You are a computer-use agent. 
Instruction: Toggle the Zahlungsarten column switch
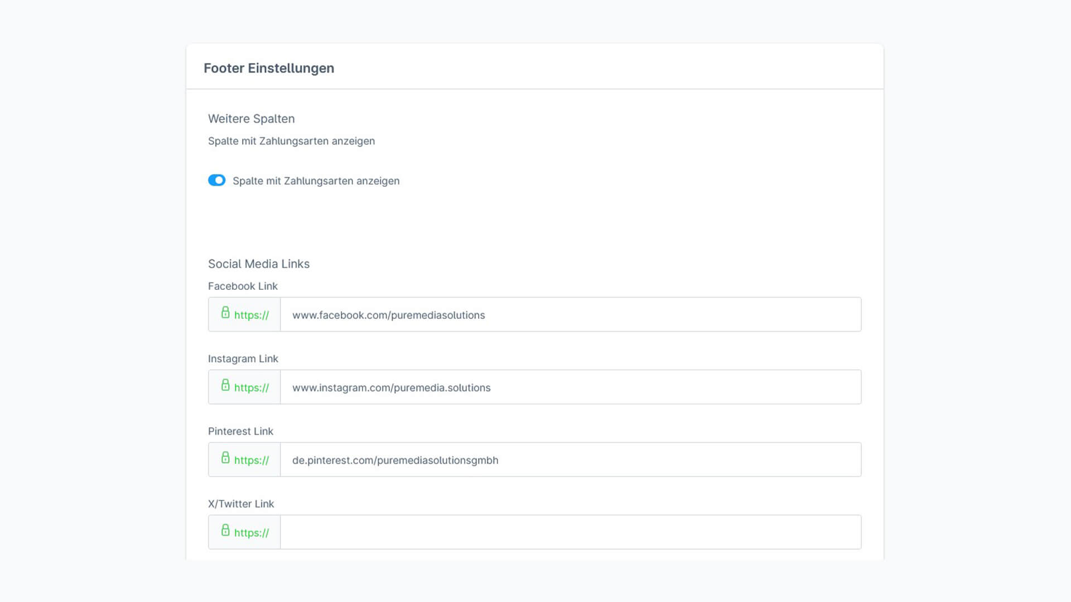216,180
